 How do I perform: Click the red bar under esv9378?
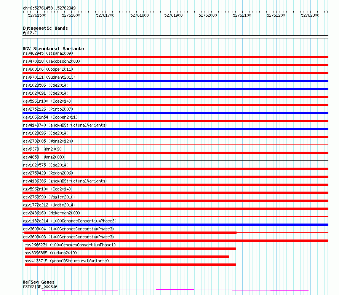[175, 153]
